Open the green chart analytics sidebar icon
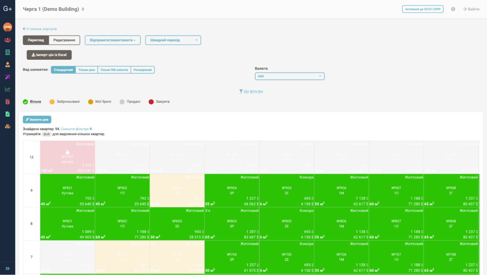 pos(8,89)
